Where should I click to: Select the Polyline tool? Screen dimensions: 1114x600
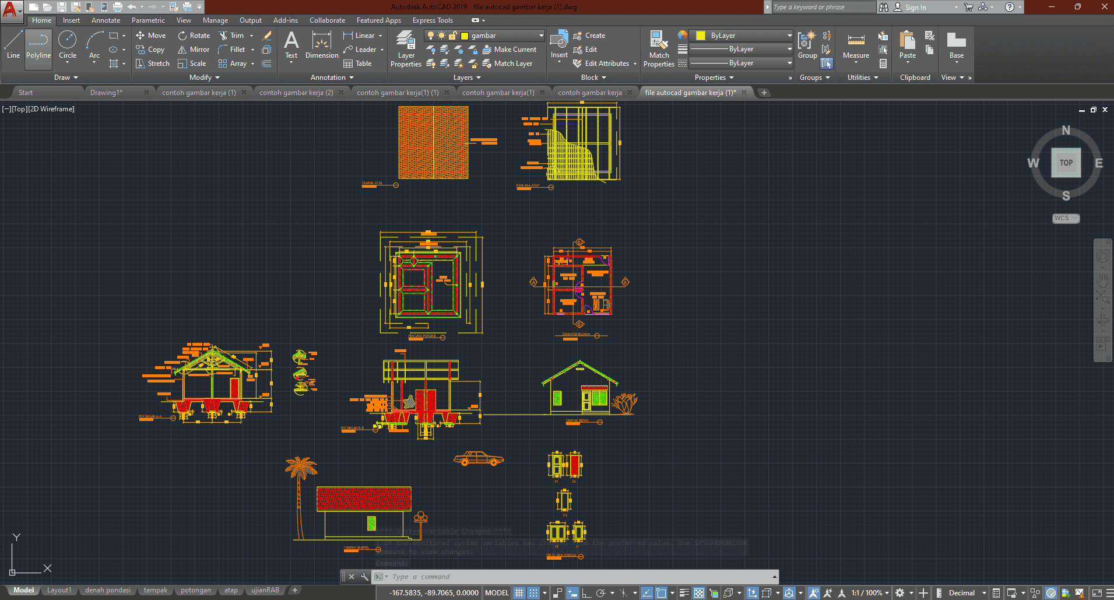38,47
